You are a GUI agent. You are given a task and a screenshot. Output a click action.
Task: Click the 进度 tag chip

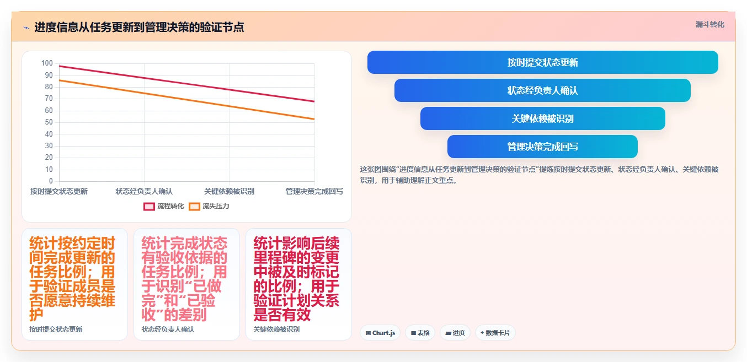point(455,333)
